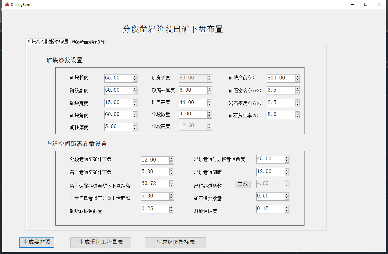Maximize the DrillingForm window
Viewport: 388px width, 254px height.
point(366,5)
